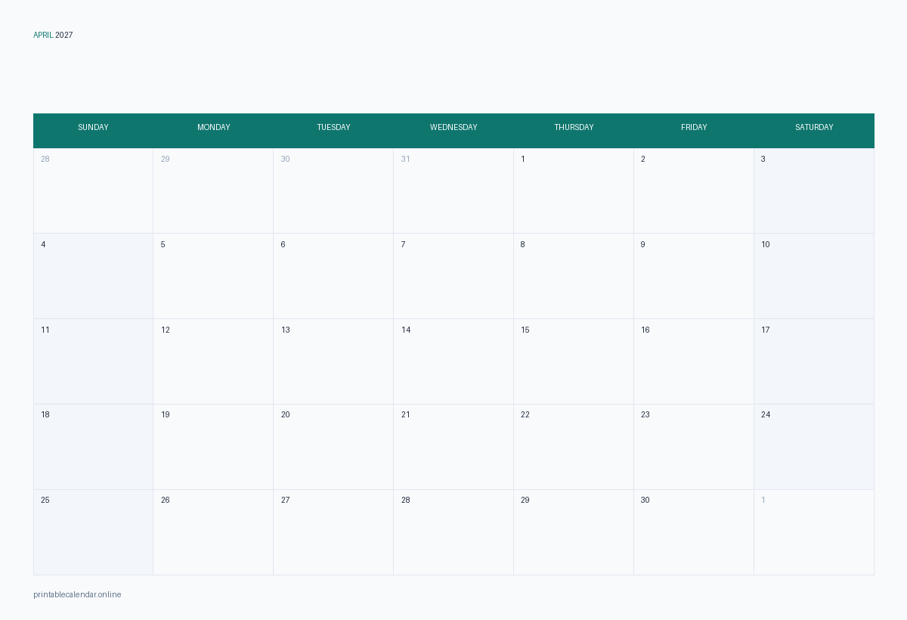
Task: Click the greyed March 30 date
Action: pyautogui.click(x=286, y=160)
